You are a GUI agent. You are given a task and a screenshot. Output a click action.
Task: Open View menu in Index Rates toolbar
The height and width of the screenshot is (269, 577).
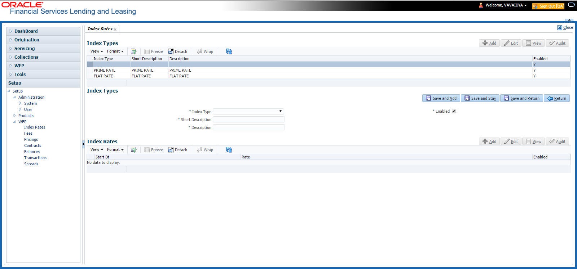tap(97, 150)
